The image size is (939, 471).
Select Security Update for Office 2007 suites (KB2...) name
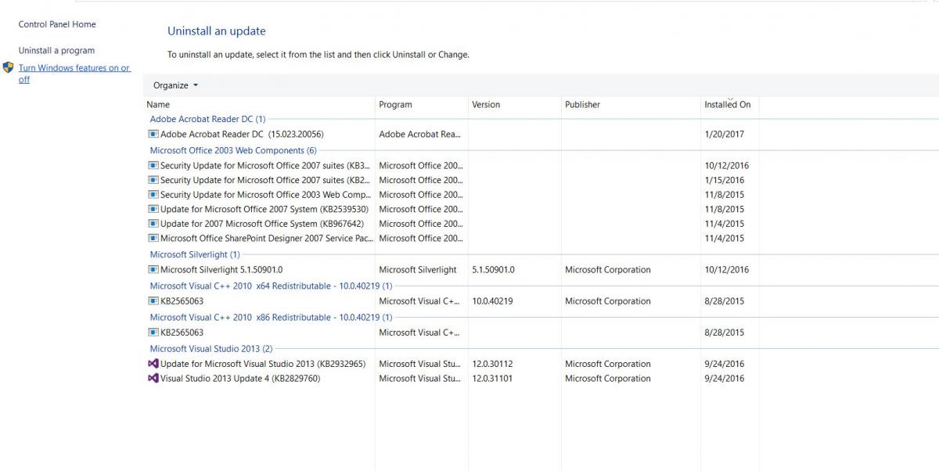coord(265,180)
